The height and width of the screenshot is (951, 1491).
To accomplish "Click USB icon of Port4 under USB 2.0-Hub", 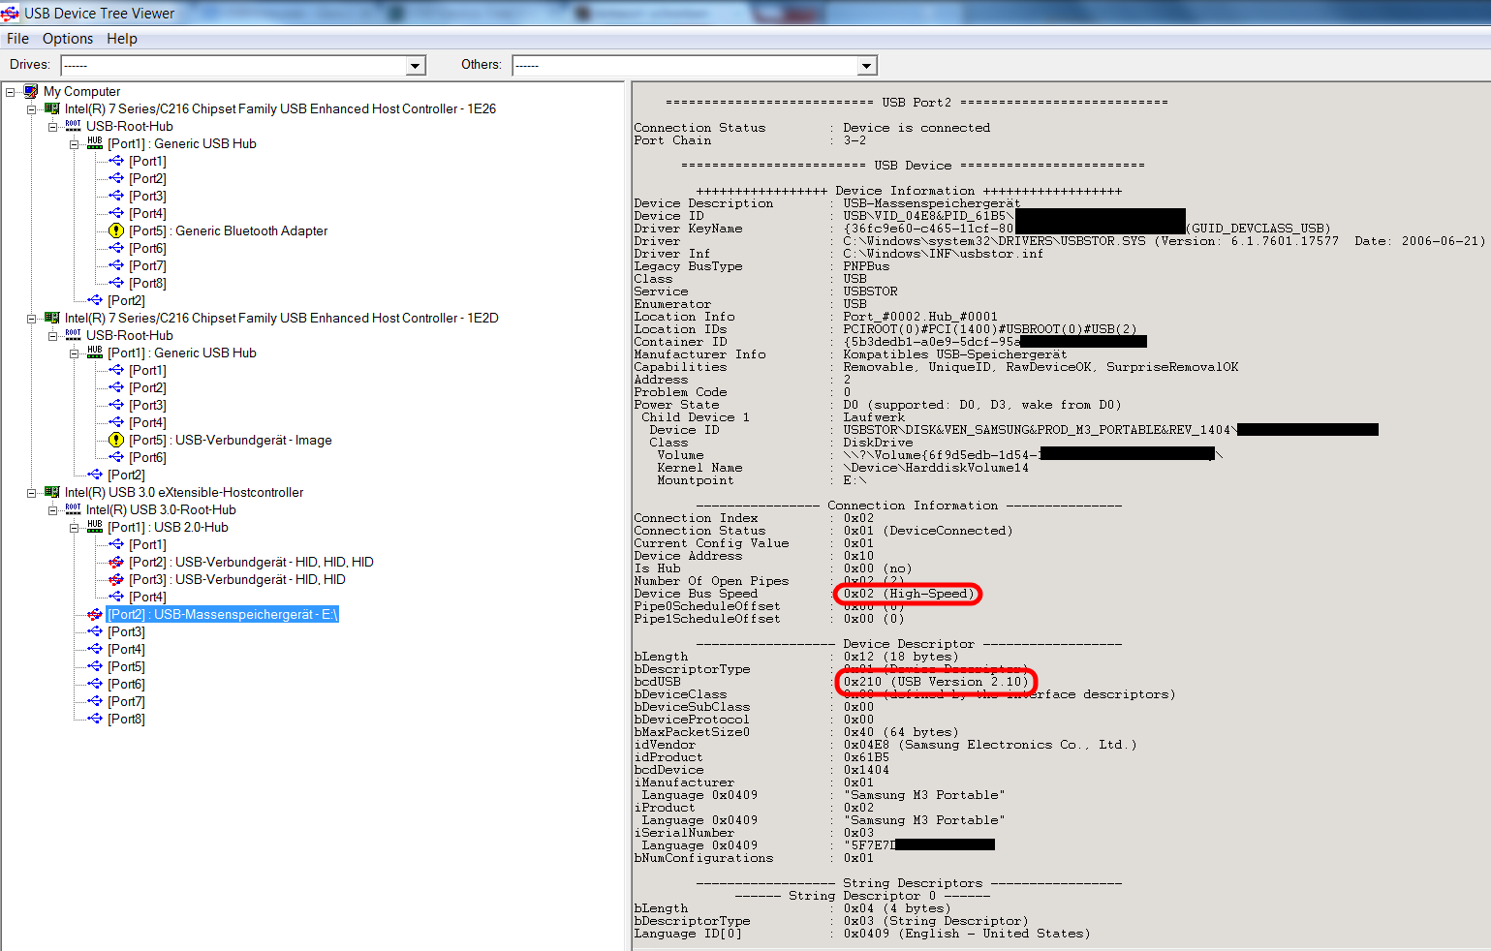I will click(116, 597).
